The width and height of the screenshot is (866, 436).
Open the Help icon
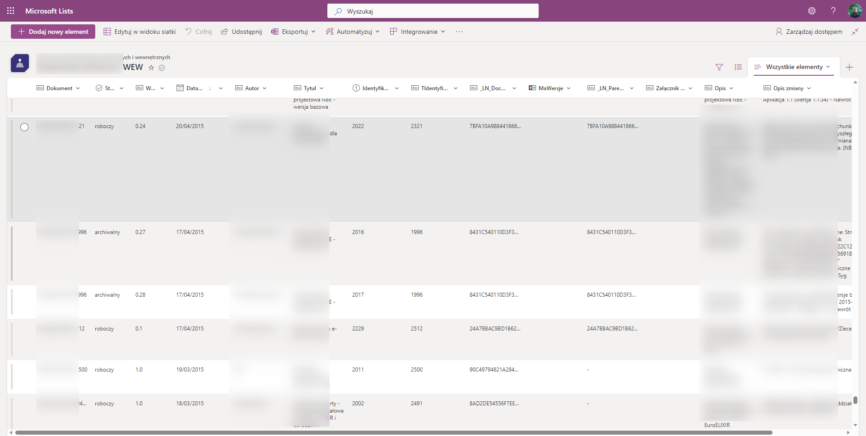coord(833,11)
